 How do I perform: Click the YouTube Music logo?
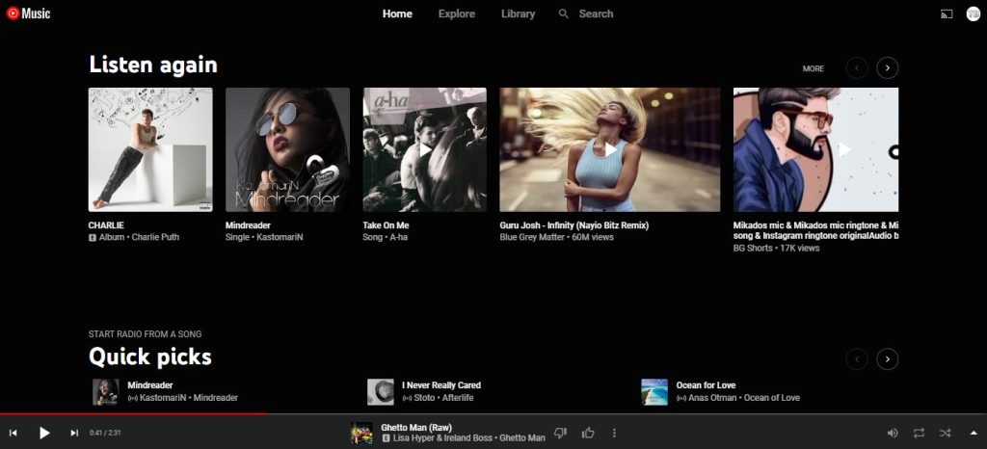click(28, 13)
